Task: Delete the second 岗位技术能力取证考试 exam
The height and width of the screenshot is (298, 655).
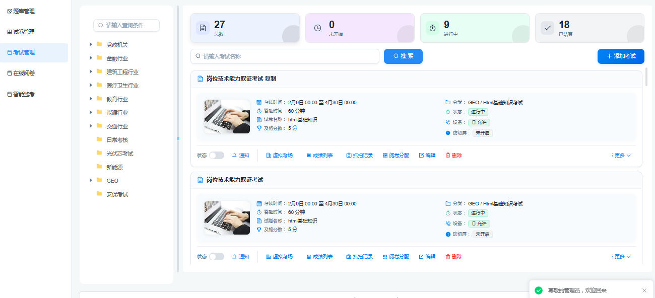Action: pos(453,256)
